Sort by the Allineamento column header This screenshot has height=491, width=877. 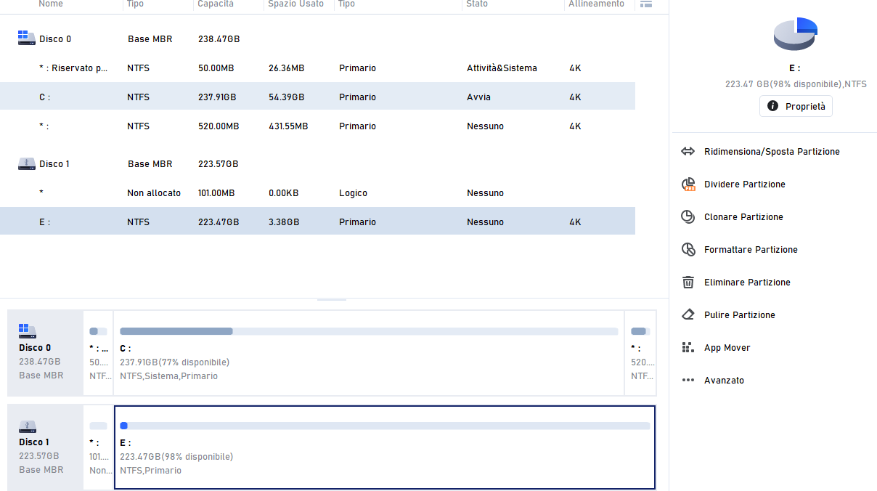pos(596,4)
